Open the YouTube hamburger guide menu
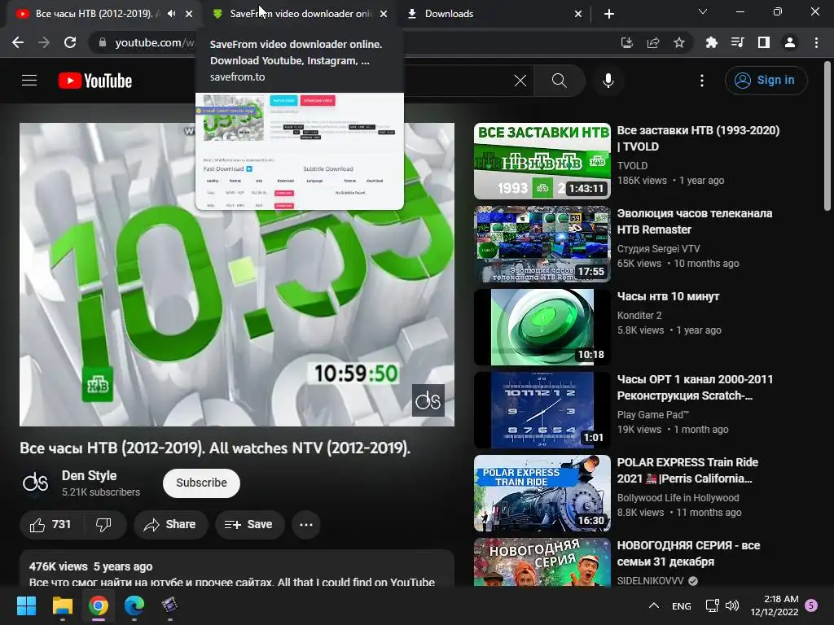Viewport: 834px width, 625px height. (x=29, y=81)
